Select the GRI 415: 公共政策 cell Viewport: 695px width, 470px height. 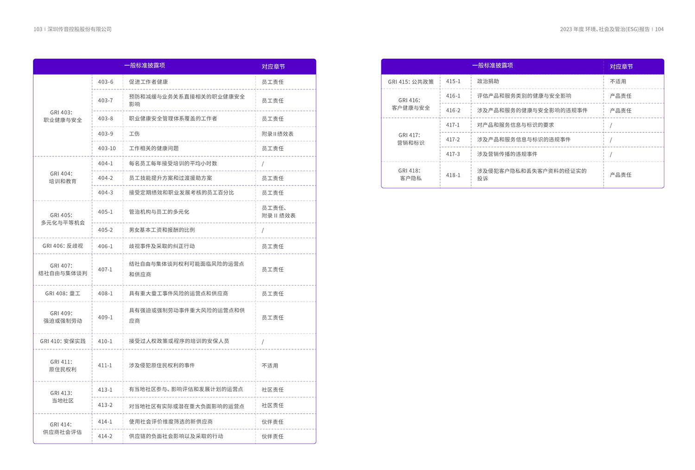411,82
